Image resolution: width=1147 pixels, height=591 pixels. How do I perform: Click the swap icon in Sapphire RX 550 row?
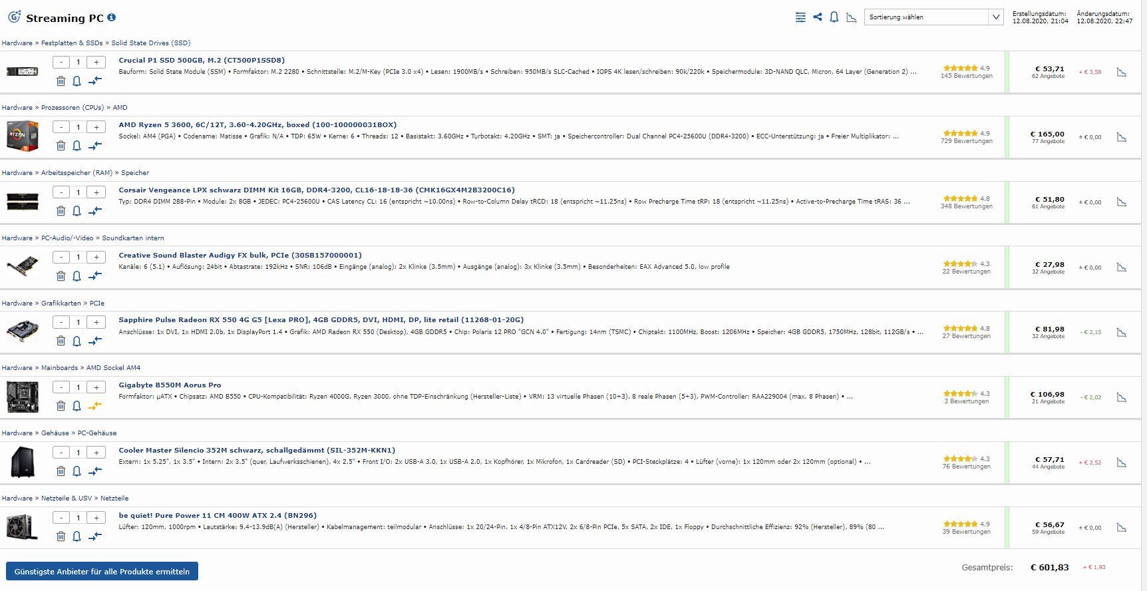pyautogui.click(x=95, y=340)
